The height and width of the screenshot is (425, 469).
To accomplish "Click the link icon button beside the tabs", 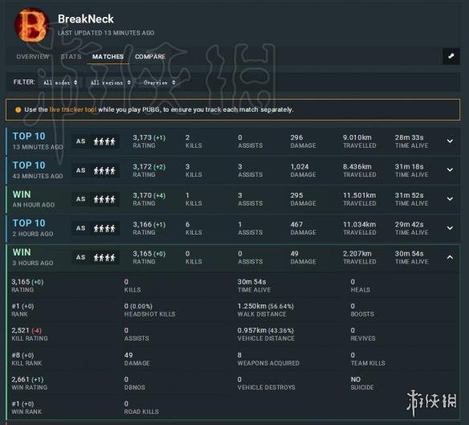I will (451, 56).
